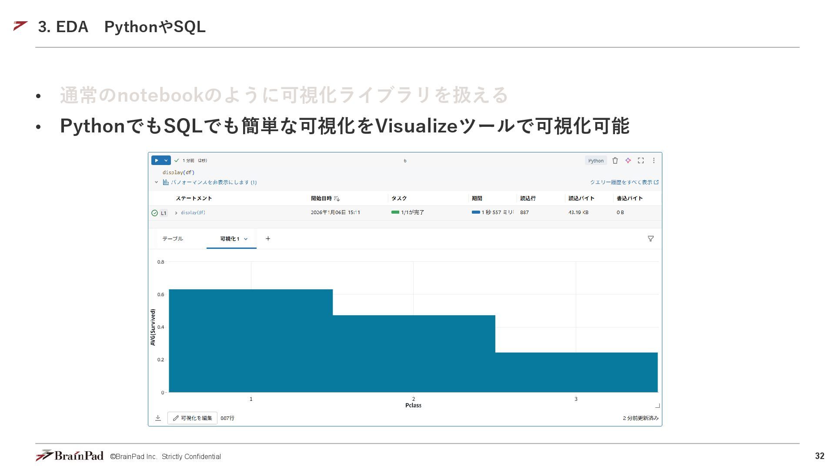Delete the cell with trash icon
The height and width of the screenshot is (469, 835).
(x=615, y=161)
